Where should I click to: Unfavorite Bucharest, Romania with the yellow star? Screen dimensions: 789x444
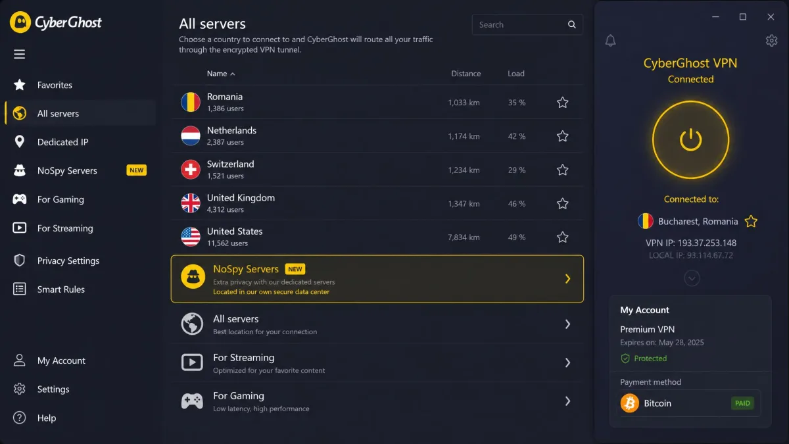click(x=751, y=222)
